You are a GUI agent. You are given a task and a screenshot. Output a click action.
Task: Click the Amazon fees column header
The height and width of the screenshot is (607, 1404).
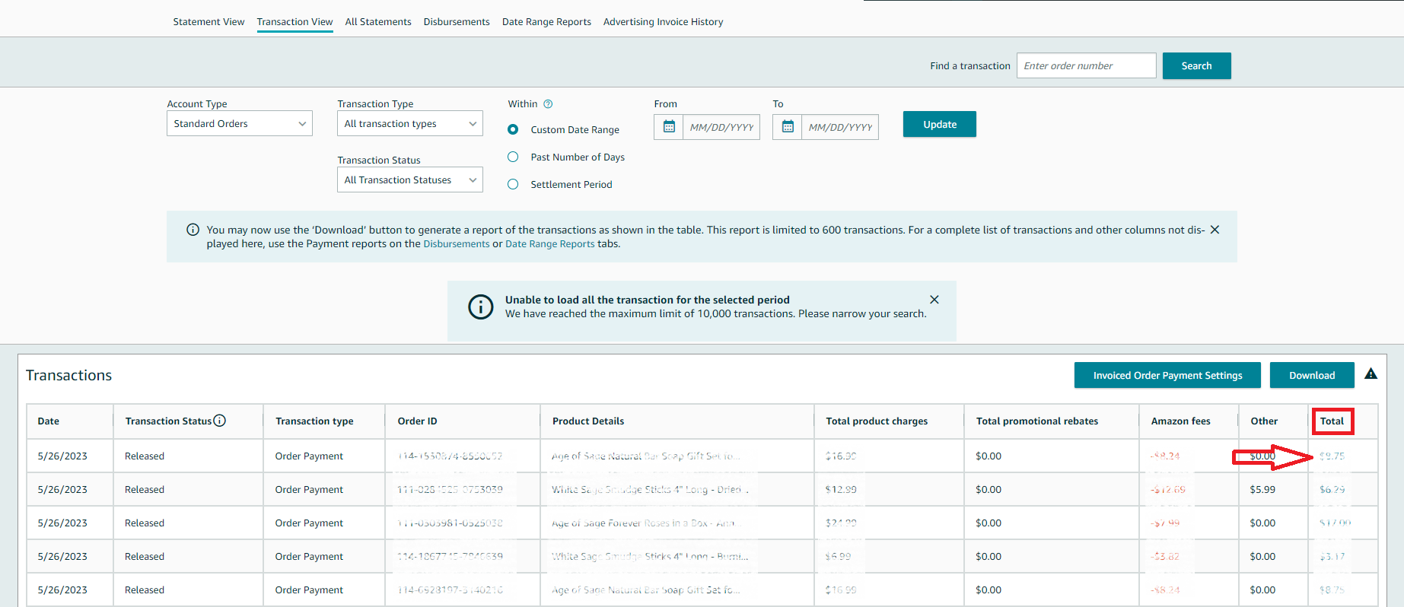[x=1180, y=421]
